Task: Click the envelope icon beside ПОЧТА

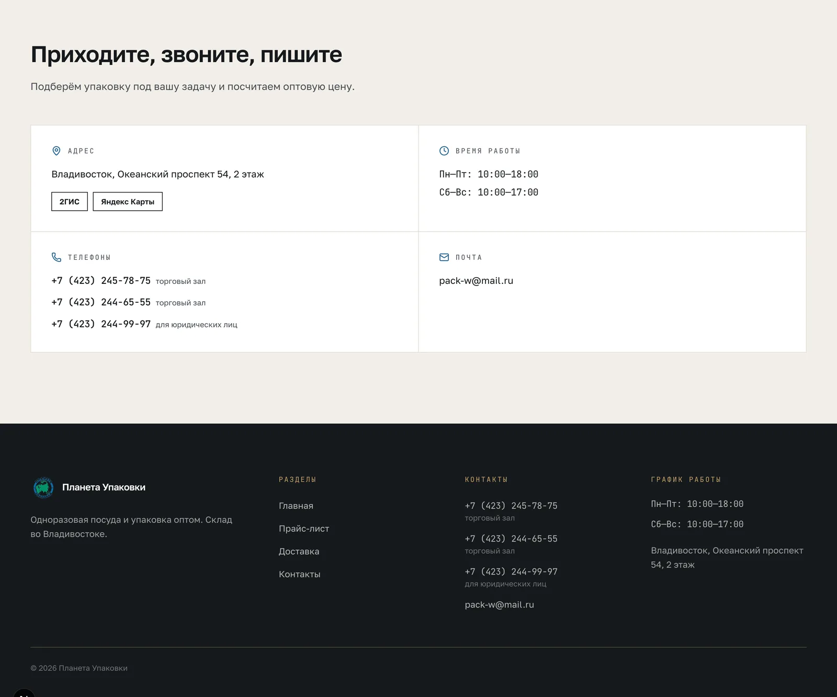Action: pos(444,257)
